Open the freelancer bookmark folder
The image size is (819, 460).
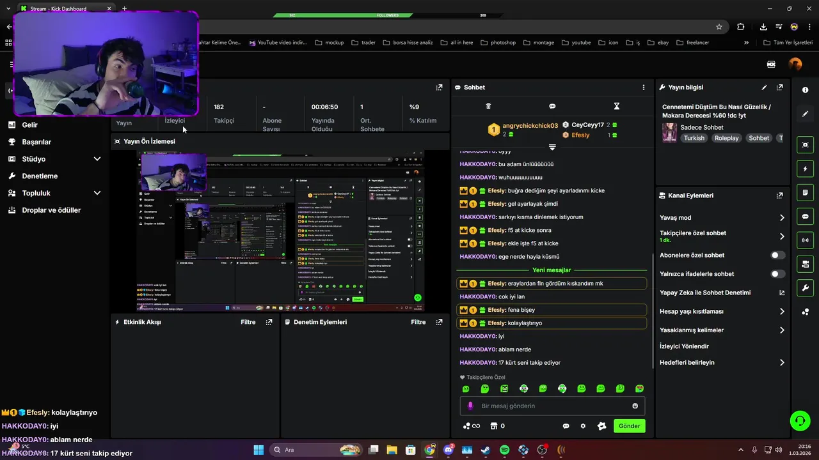coord(692,43)
